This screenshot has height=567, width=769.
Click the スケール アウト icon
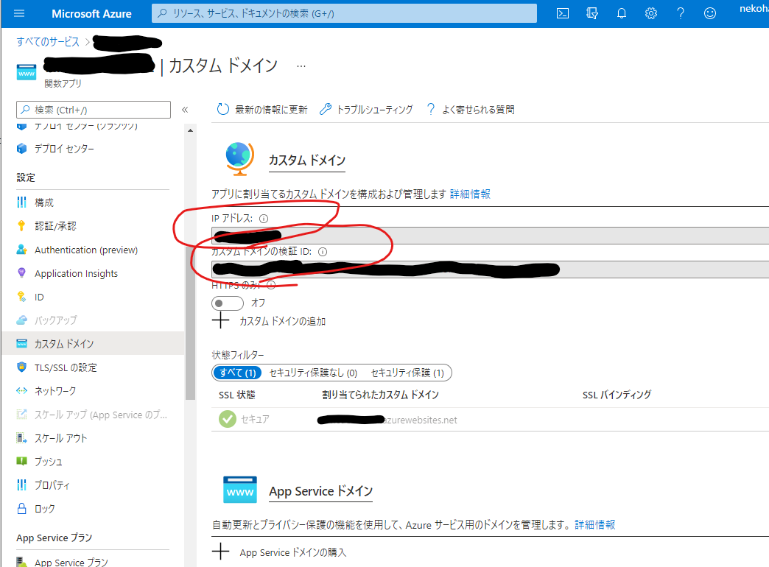21,438
